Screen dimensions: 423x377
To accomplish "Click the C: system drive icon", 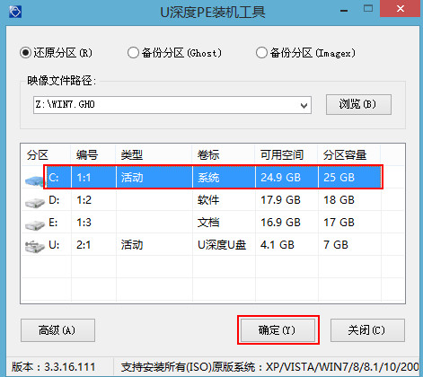I will point(34,180).
